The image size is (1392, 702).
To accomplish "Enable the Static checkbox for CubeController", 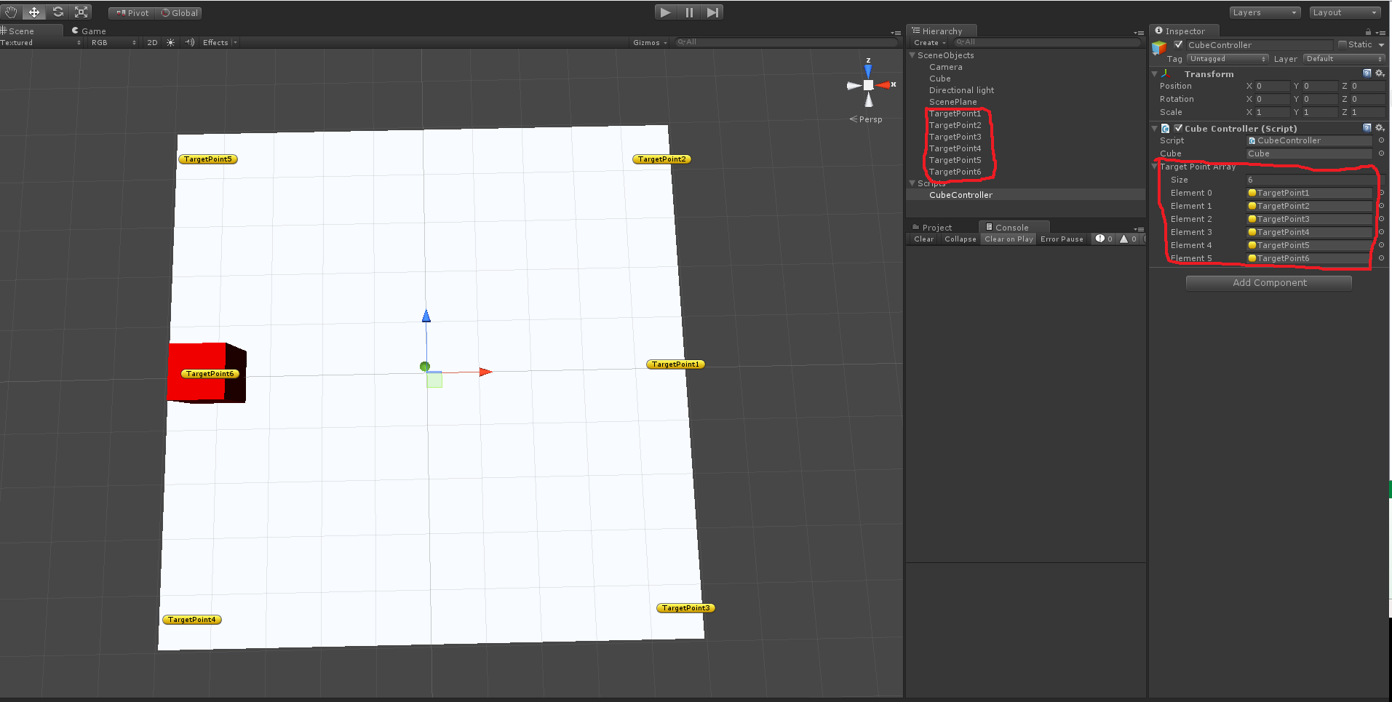I will click(x=1342, y=44).
